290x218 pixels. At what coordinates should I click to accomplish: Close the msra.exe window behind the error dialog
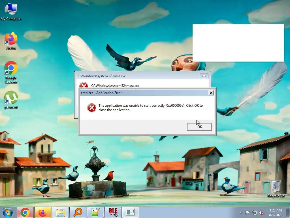(204, 76)
